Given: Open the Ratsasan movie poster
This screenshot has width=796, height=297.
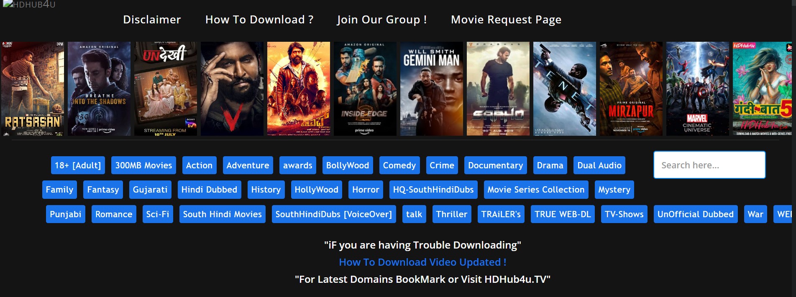Looking at the screenshot, I should [x=33, y=89].
